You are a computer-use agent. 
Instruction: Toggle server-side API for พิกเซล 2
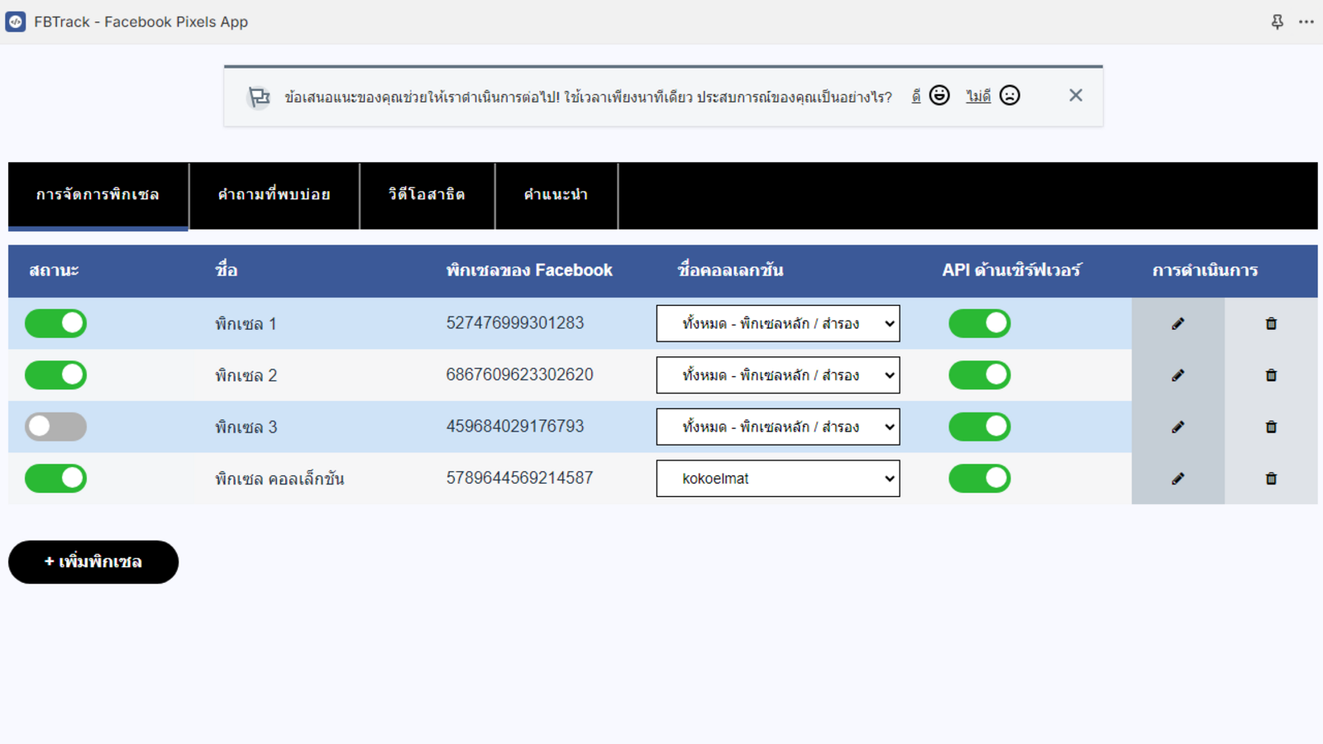[x=979, y=375]
